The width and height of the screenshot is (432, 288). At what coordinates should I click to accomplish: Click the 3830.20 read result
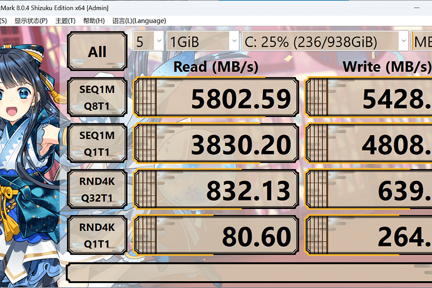[216, 143]
